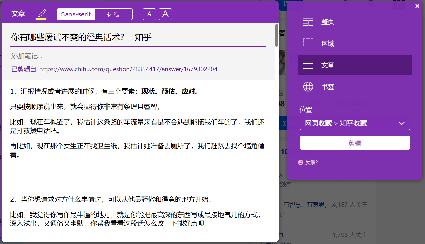Switch font to Sans-serif

point(76,14)
